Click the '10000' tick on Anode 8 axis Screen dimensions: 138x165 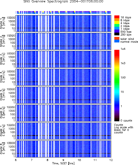coord(11,143)
